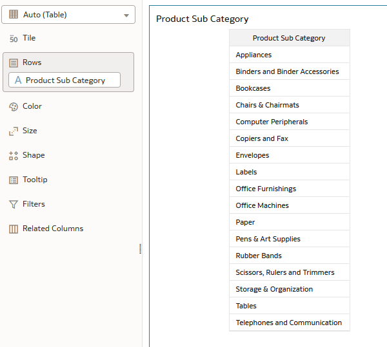Select the Binders and Binder Accessories row
The height and width of the screenshot is (347, 387).
pos(290,71)
